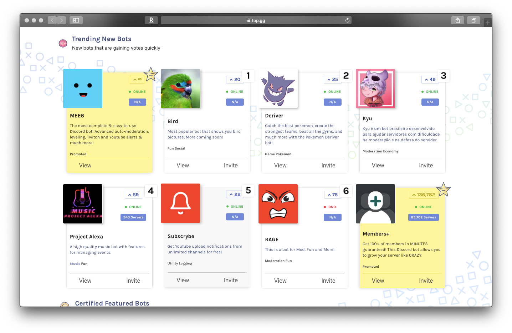
Task: Invite the Deriver bot
Action: tap(328, 166)
